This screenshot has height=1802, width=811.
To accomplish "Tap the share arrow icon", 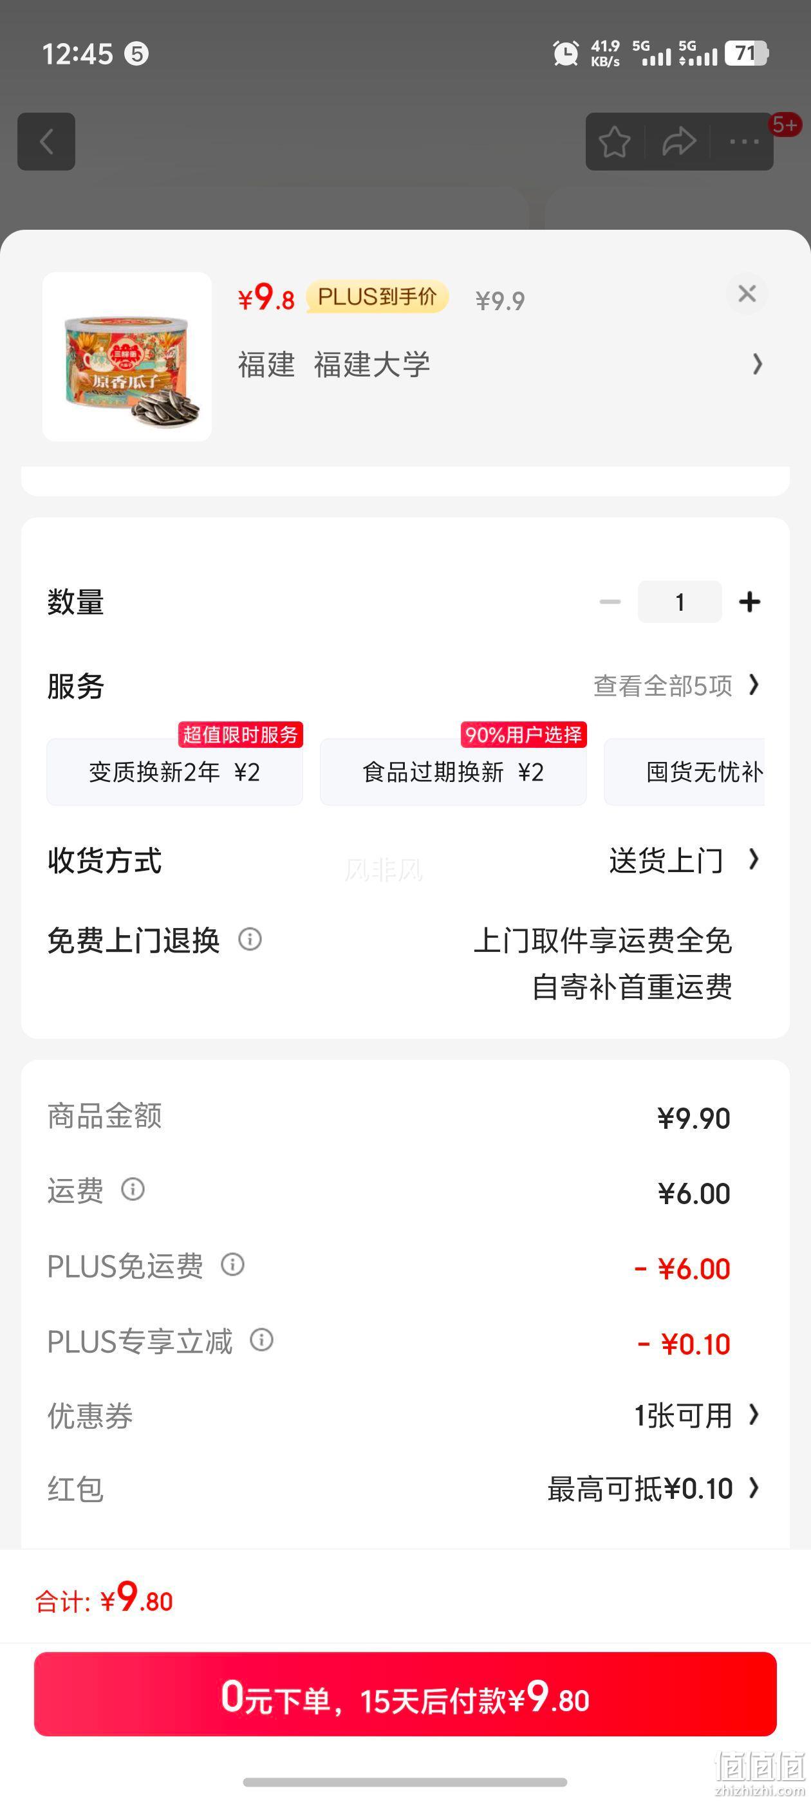I will pyautogui.click(x=679, y=142).
